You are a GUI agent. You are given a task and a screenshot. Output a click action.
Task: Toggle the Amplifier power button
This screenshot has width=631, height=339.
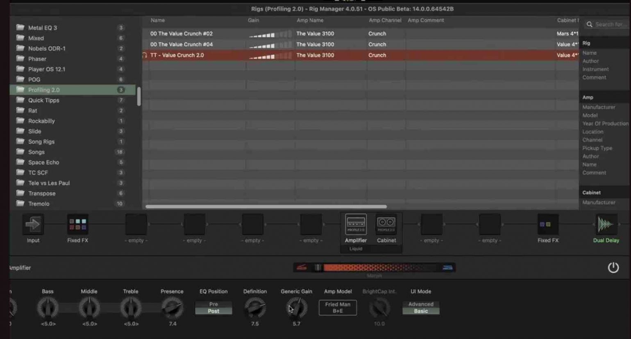click(613, 267)
